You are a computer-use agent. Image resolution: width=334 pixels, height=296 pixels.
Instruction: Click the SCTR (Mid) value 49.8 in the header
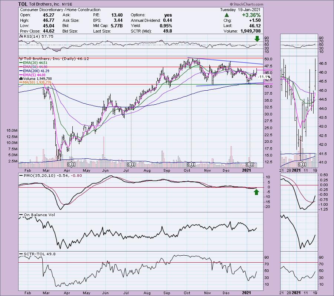coord(168,31)
